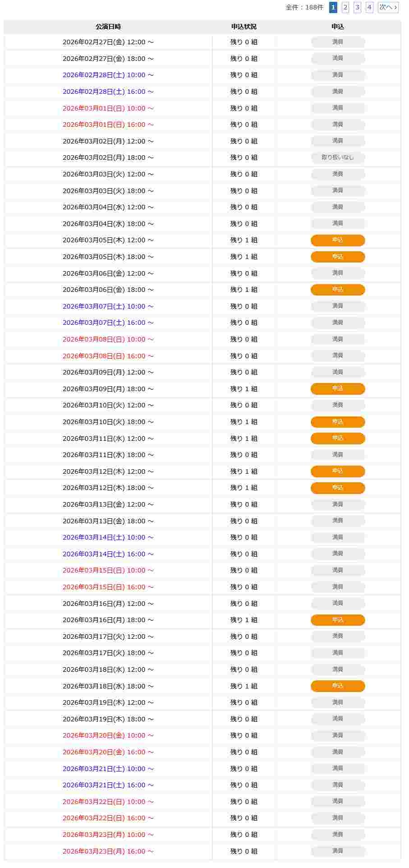The image size is (409, 868).
Task: Go to page 4 of results
Action: tap(369, 7)
